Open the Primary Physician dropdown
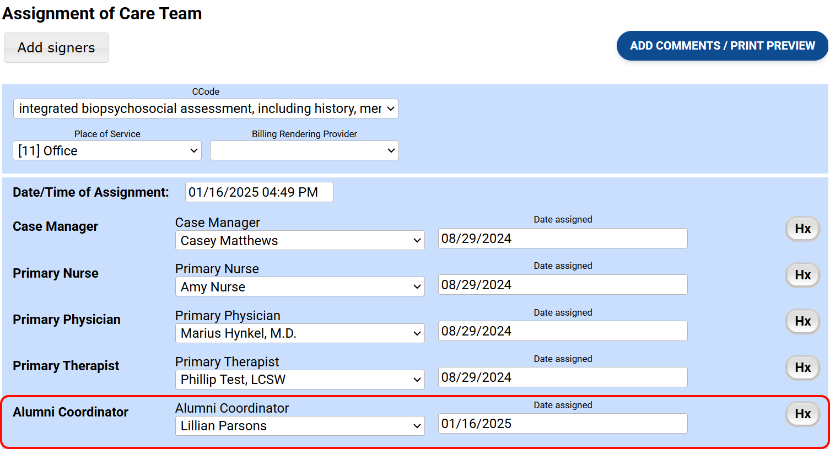This screenshot has width=830, height=449. 300,333
